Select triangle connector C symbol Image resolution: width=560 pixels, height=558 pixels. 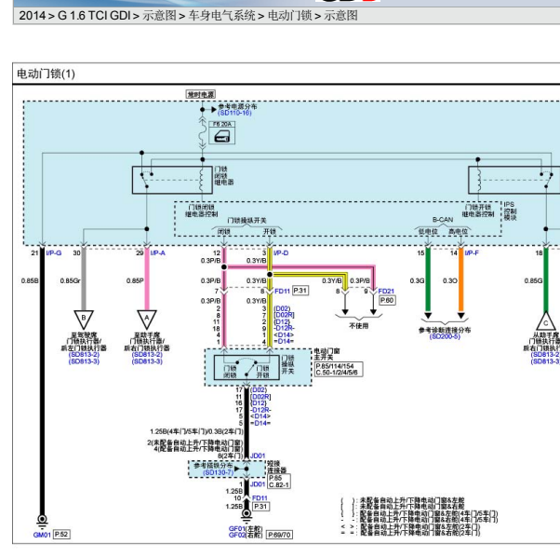pyautogui.click(x=546, y=320)
